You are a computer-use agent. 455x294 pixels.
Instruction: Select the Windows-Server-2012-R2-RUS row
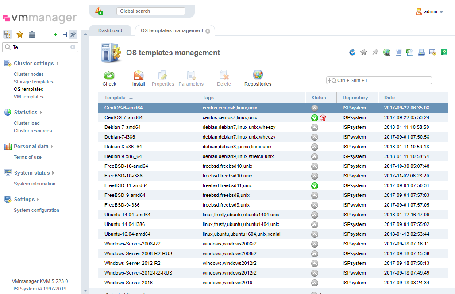[x=273, y=273]
